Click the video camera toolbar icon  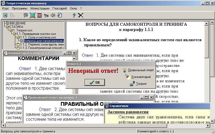click(x=46, y=15)
